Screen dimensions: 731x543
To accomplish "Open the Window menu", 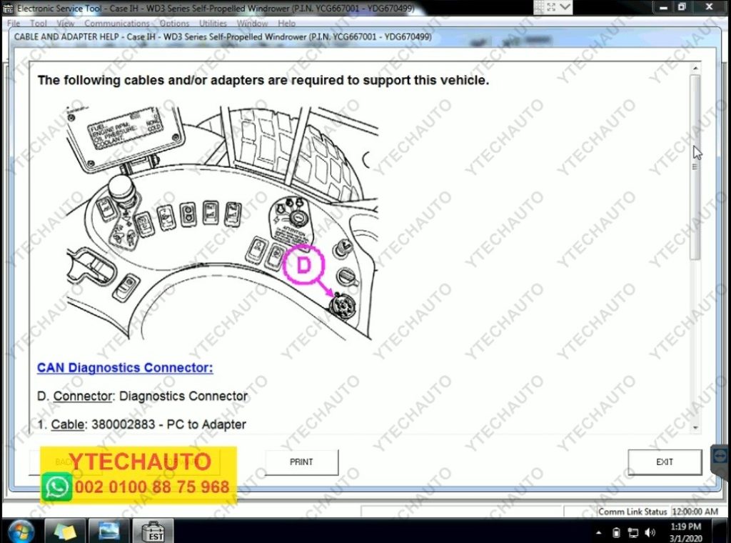I will point(252,24).
